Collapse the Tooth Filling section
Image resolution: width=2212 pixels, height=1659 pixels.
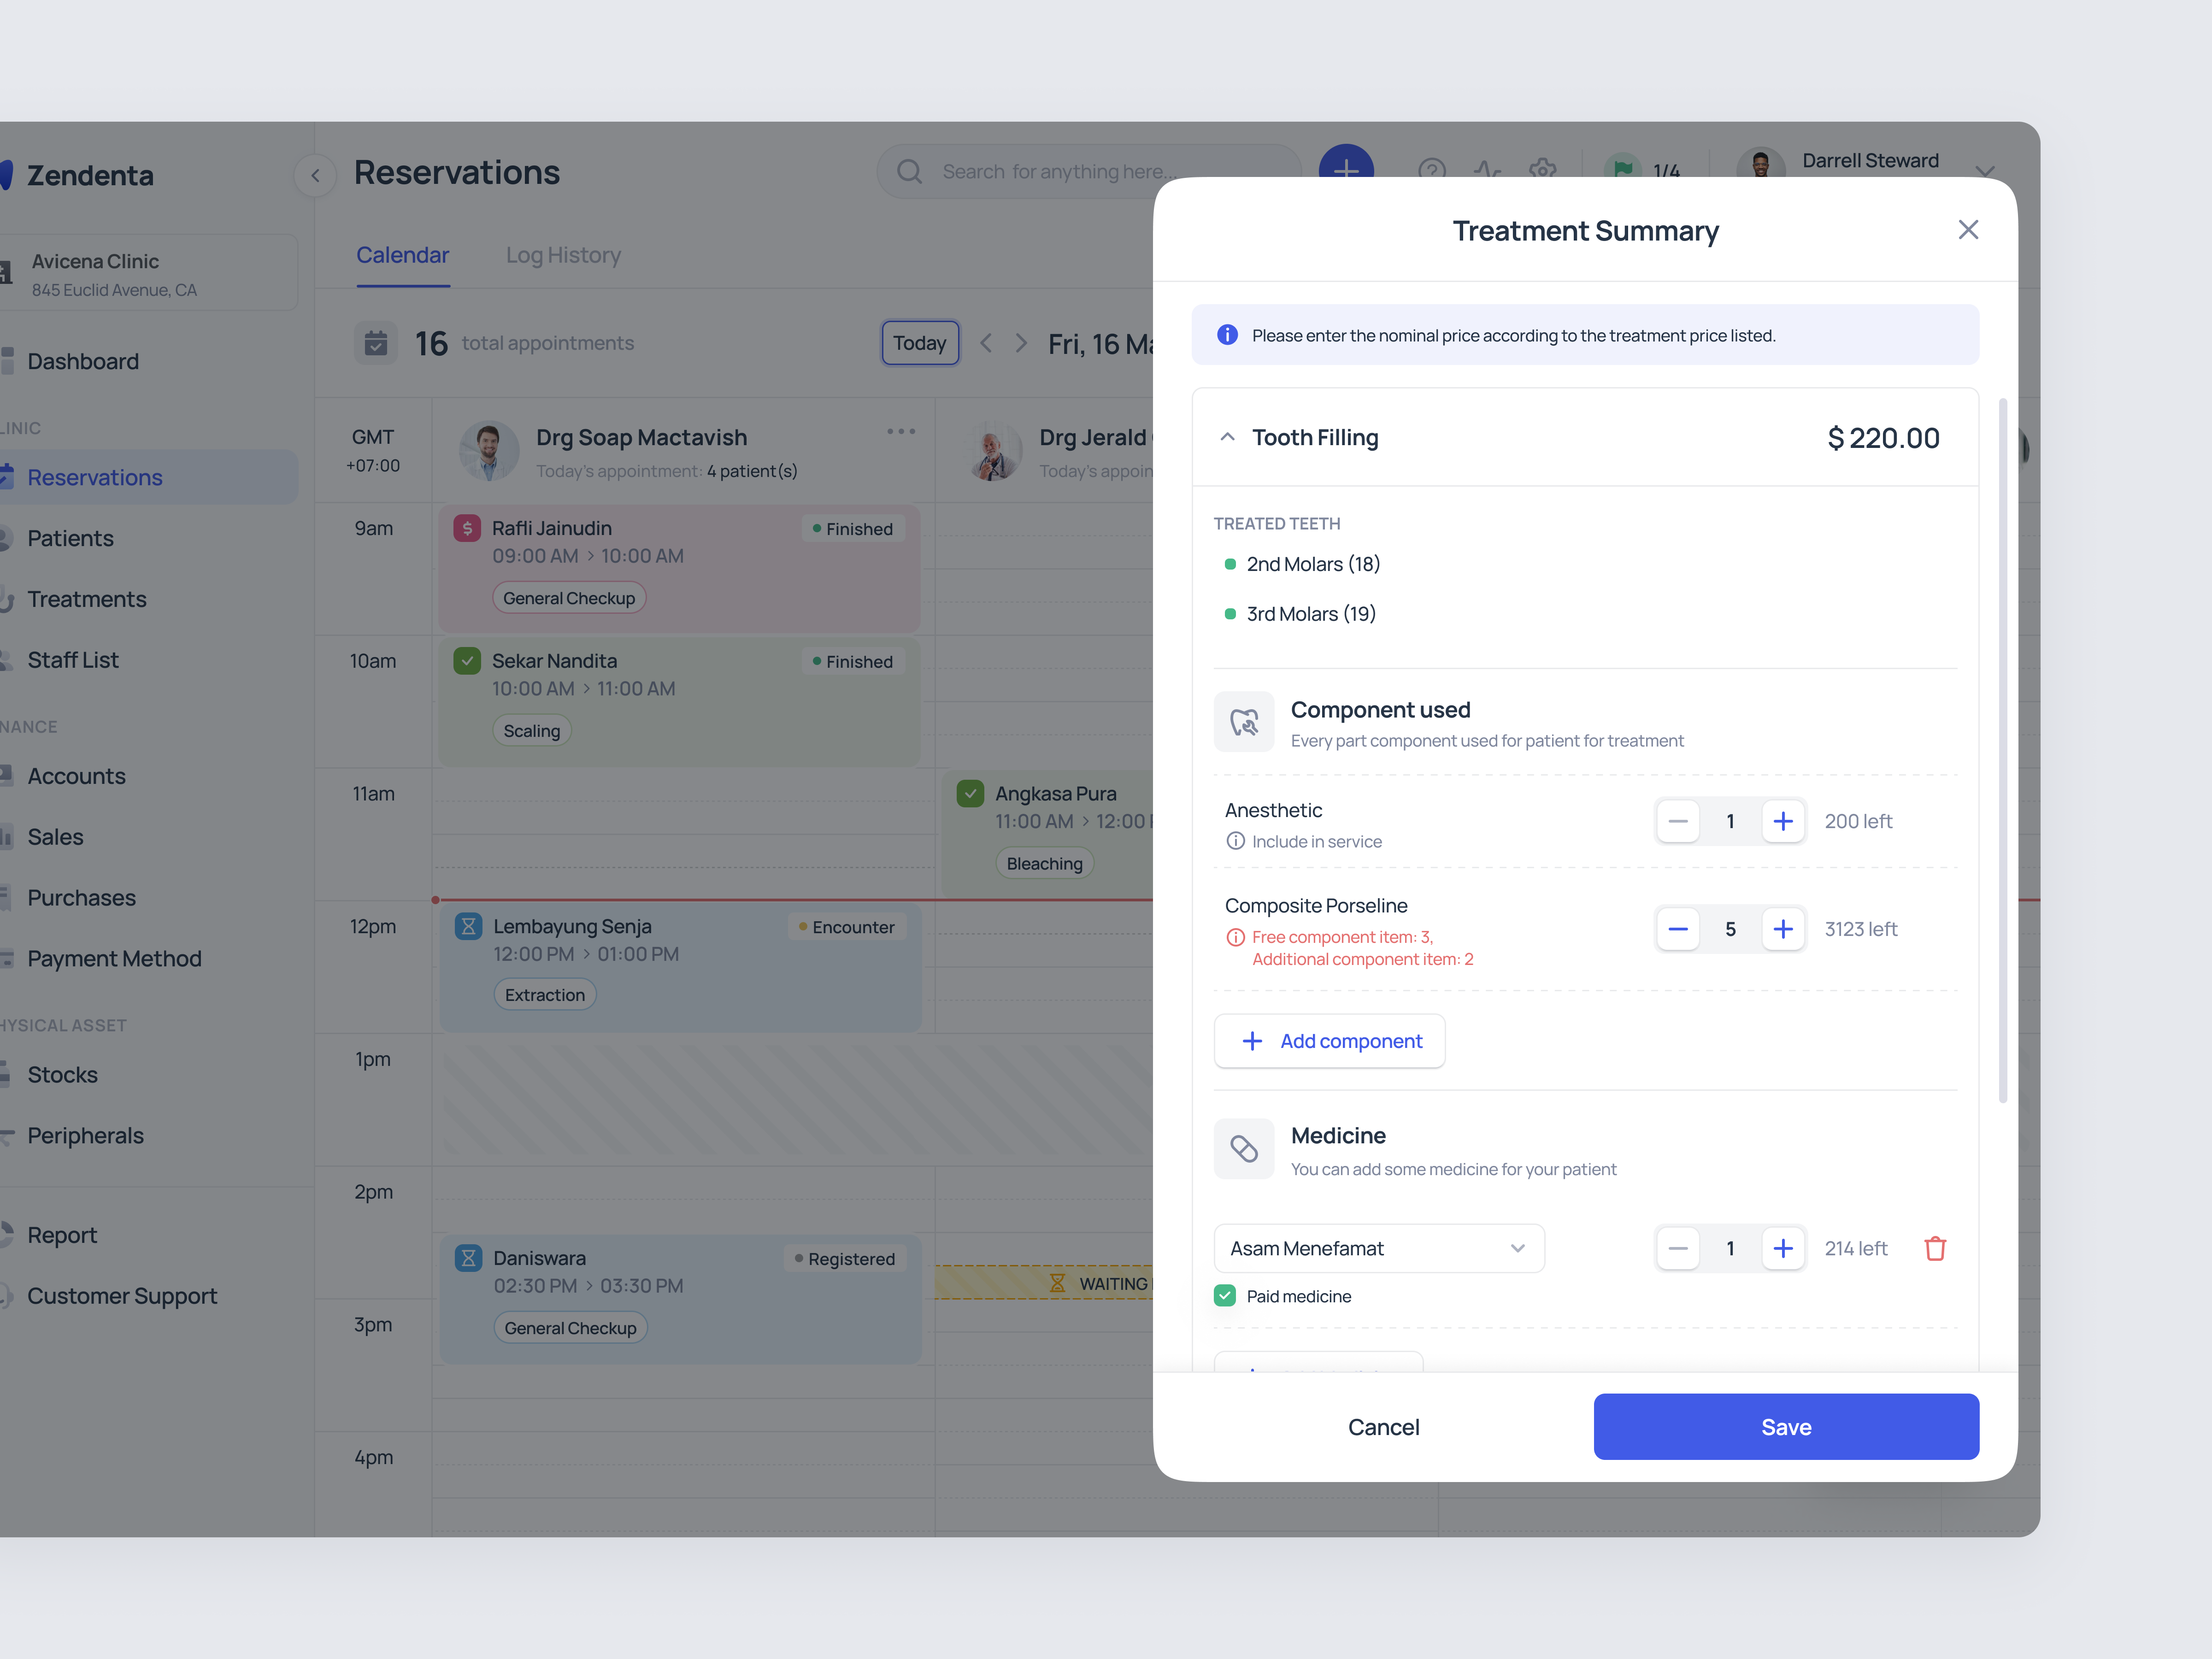point(1227,437)
